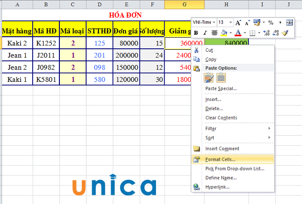Choose Insert Comment in context menu
The width and height of the screenshot is (302, 204).
[x=222, y=149]
